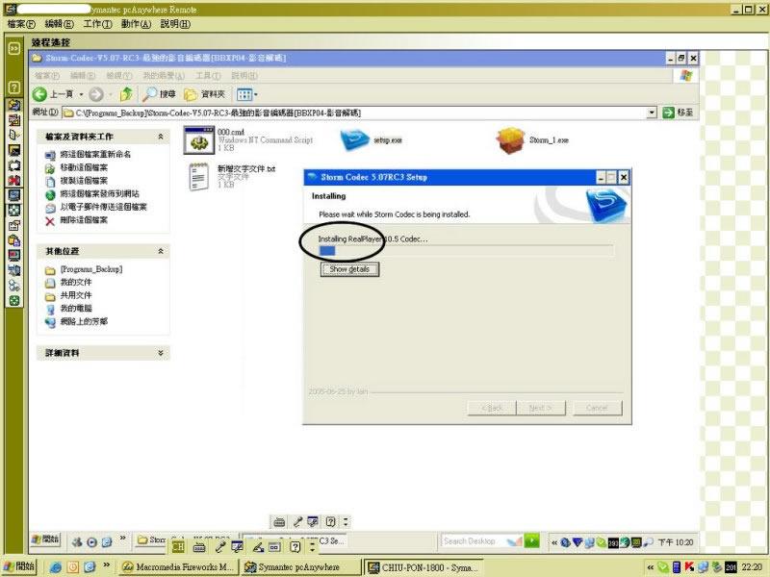Click the remote desktop 開始 Start button
The width and height of the screenshot is (770, 577).
point(45,539)
